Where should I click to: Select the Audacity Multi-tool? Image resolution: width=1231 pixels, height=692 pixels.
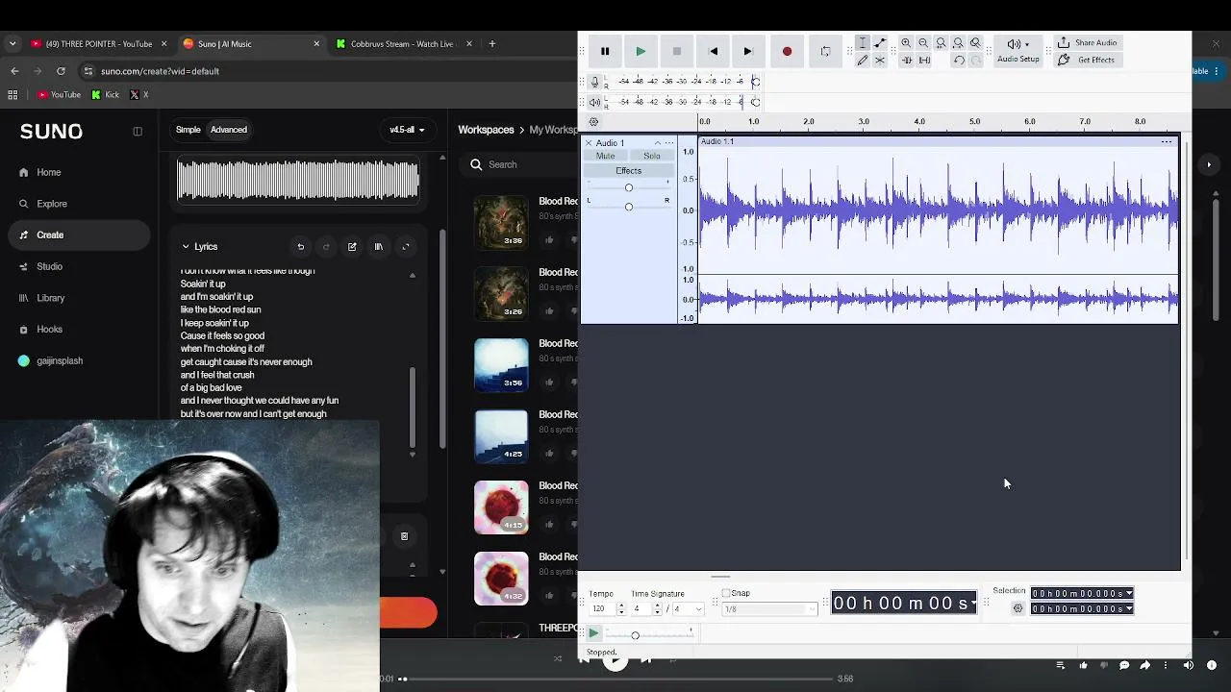(880, 61)
